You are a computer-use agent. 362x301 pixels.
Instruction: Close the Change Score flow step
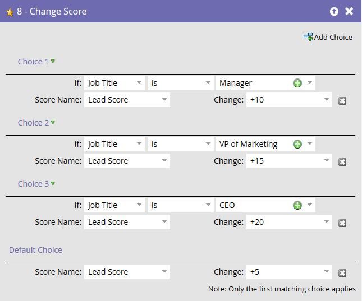click(x=349, y=11)
